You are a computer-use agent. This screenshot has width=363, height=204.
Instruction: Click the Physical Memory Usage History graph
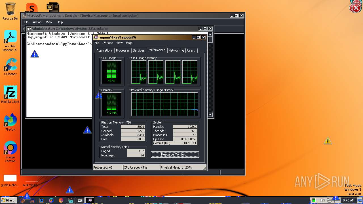[x=164, y=104]
